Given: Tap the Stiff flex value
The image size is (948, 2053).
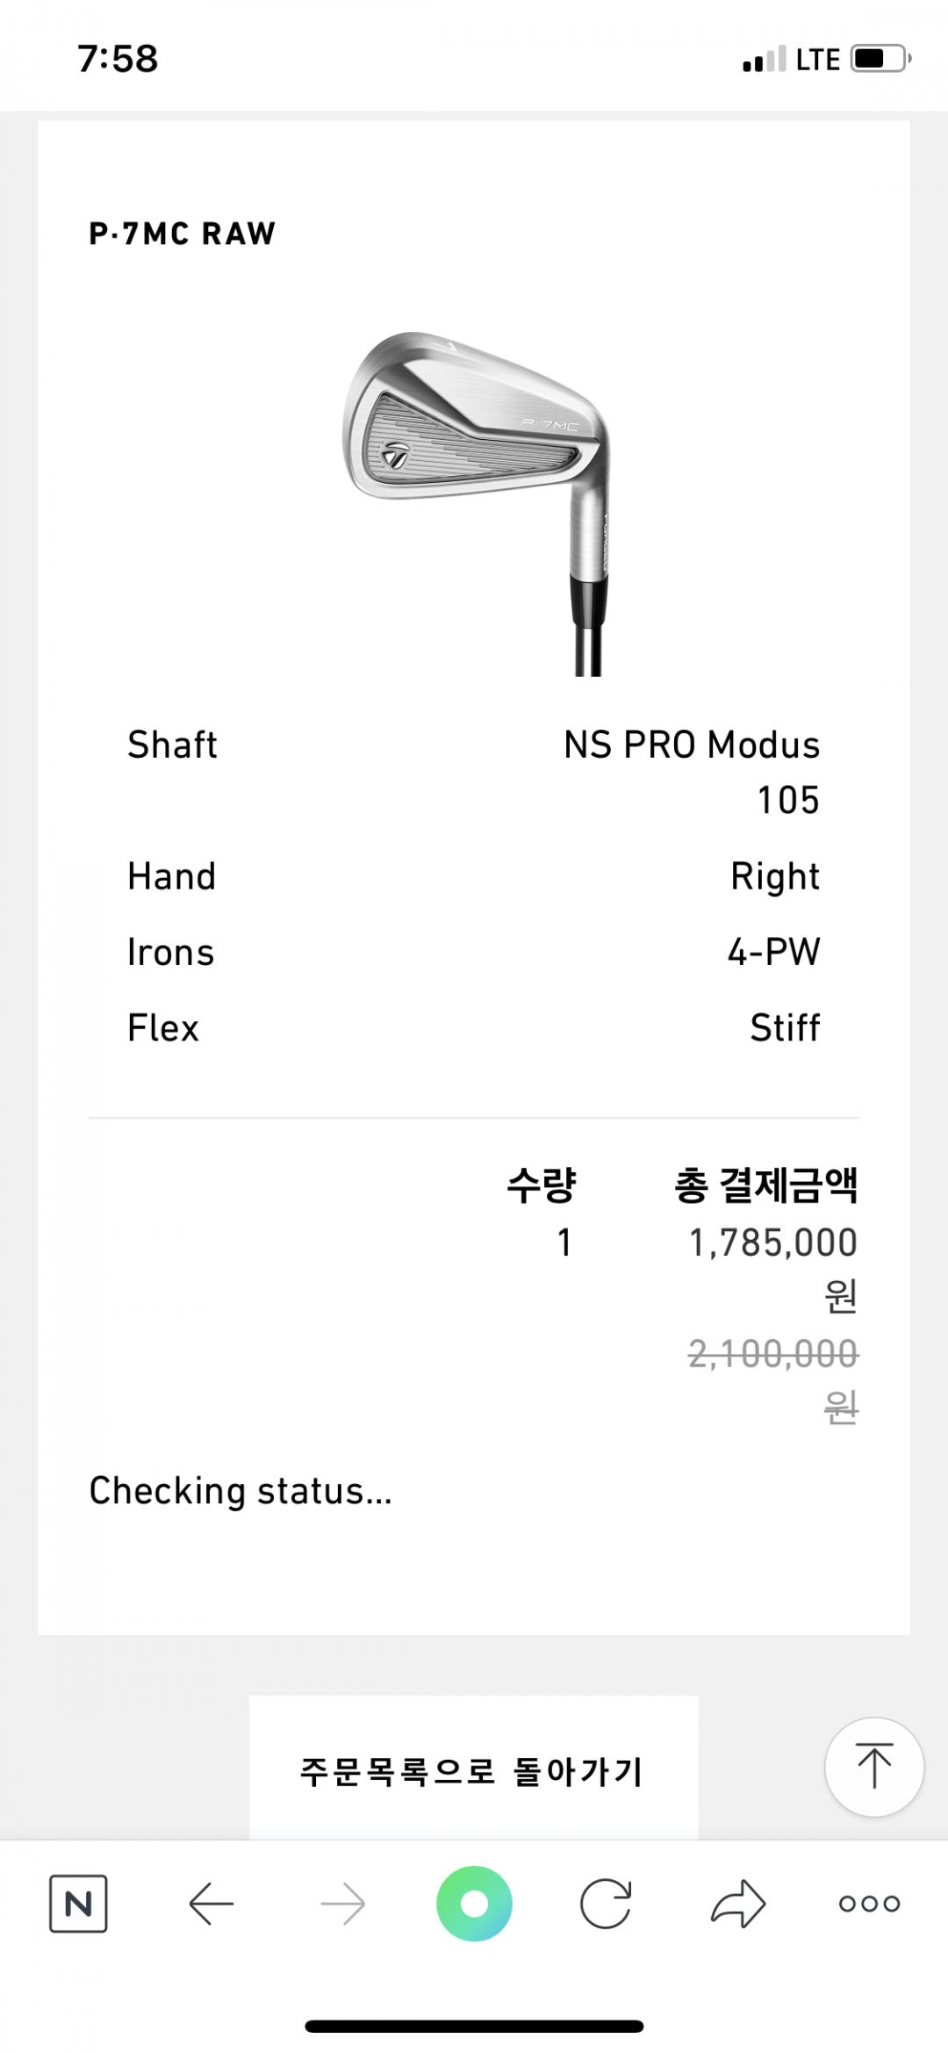Looking at the screenshot, I should point(785,1027).
